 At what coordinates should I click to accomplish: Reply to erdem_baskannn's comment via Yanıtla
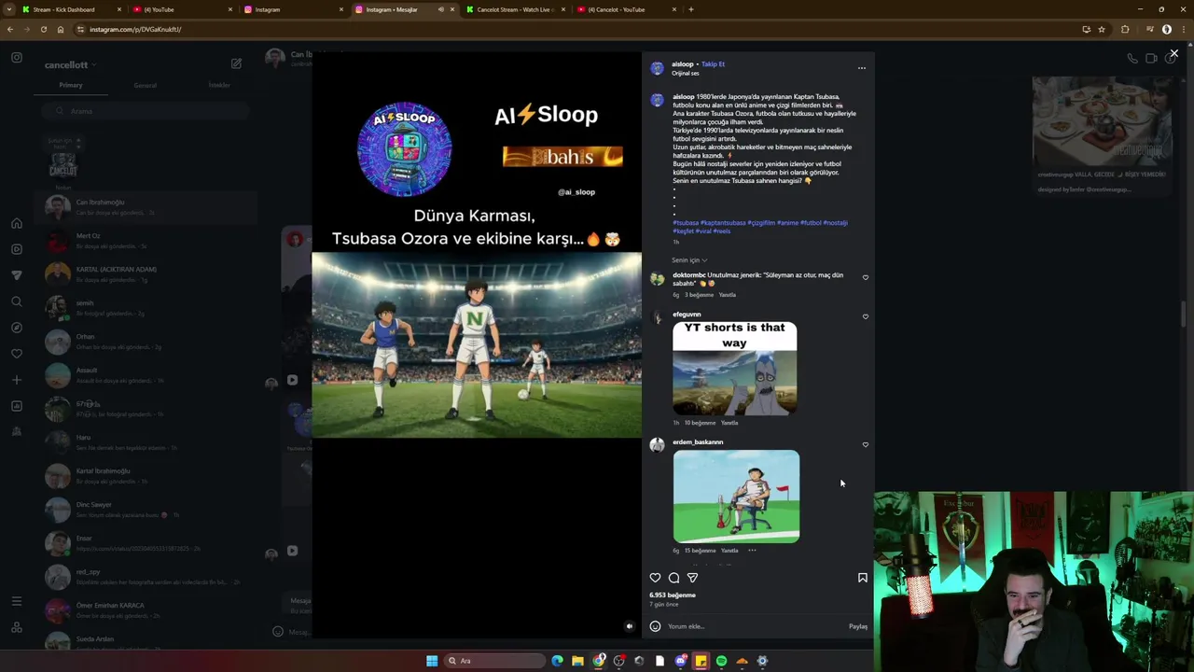coord(729,551)
